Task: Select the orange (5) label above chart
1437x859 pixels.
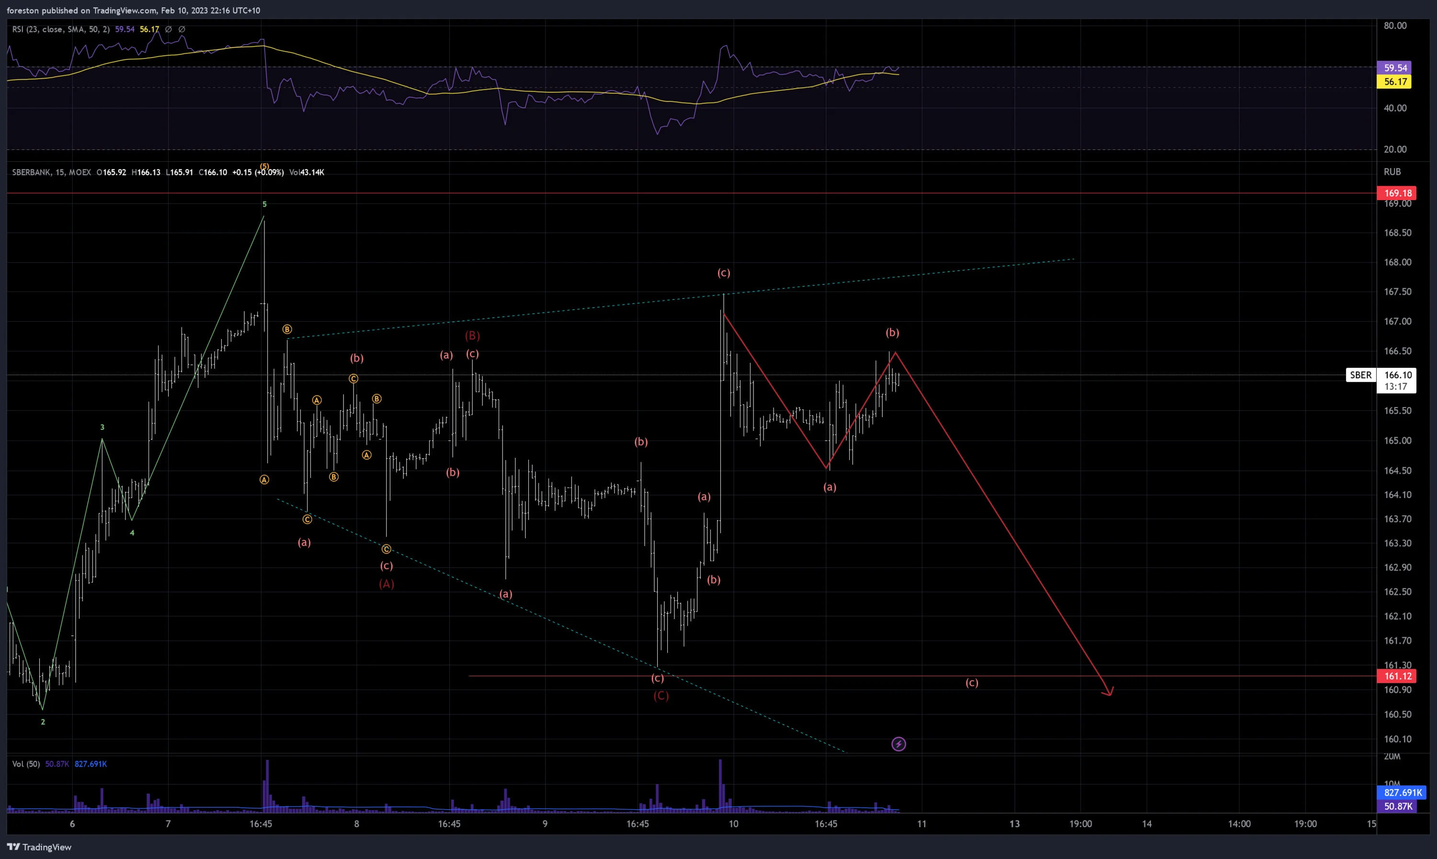Action: pyautogui.click(x=264, y=166)
